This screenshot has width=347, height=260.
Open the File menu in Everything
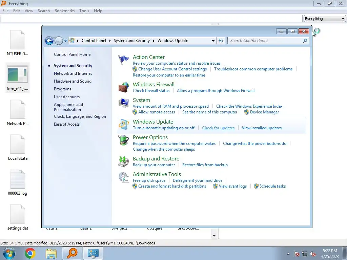[x=5, y=11]
